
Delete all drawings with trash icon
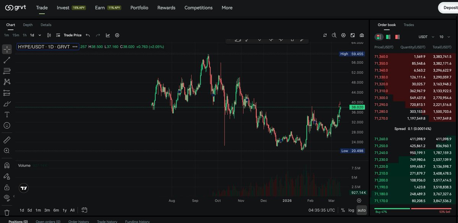[7, 212]
